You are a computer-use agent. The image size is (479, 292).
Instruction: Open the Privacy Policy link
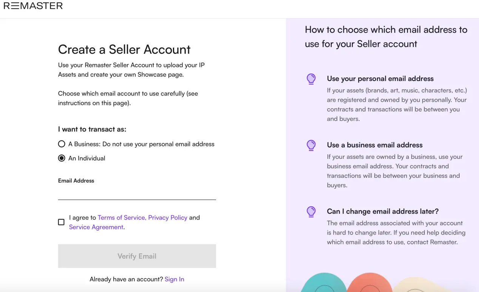tap(168, 217)
